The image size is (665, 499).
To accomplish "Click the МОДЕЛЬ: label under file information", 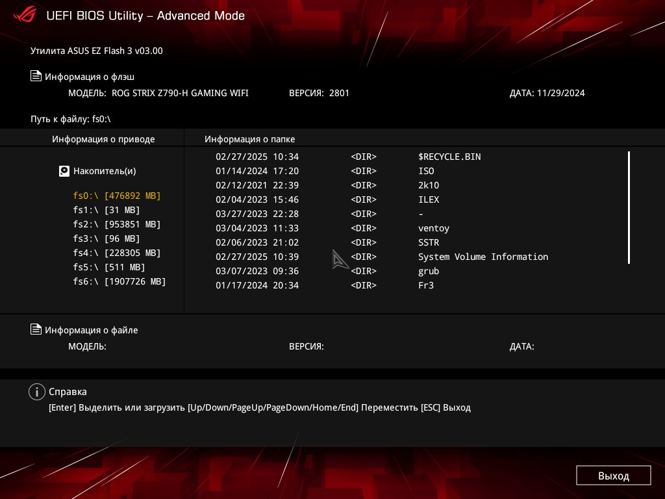I will point(87,346).
